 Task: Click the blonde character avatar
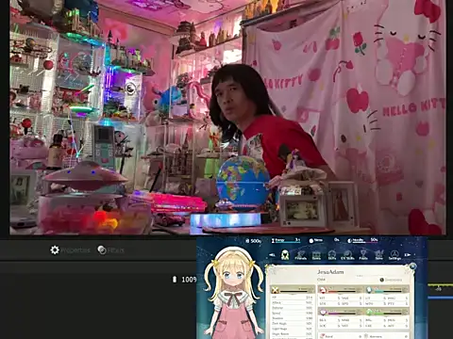pos(233,292)
